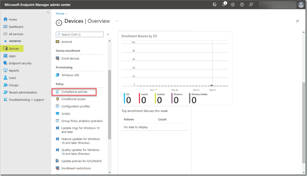Open the notifications bell icon

coord(224,5)
